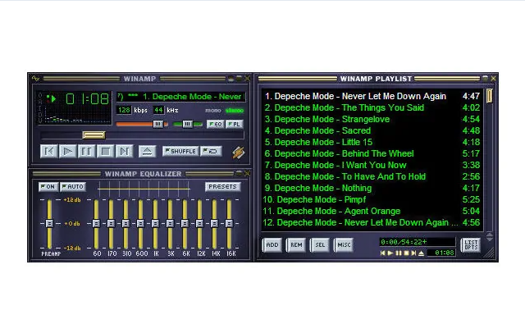Click the 3K equalizer band slider

click(170, 223)
